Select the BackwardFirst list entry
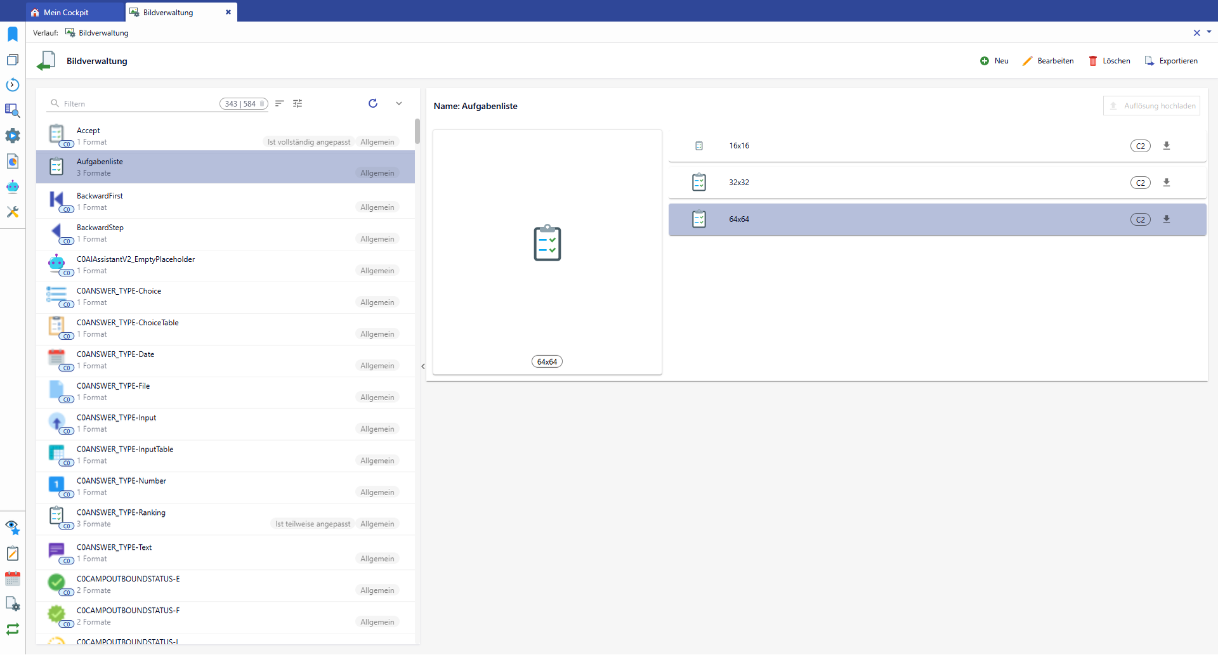The height and width of the screenshot is (655, 1218). 225,202
